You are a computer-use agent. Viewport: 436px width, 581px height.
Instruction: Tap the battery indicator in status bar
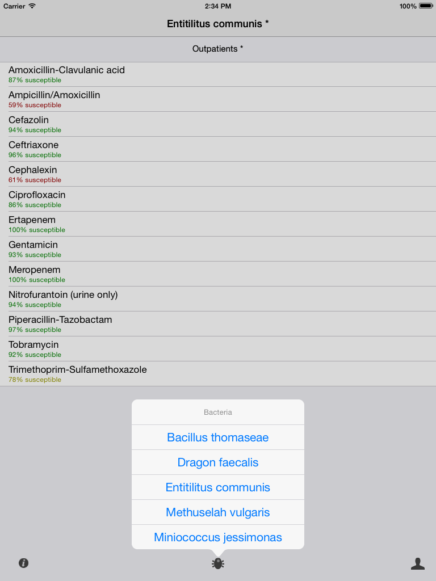(426, 6)
